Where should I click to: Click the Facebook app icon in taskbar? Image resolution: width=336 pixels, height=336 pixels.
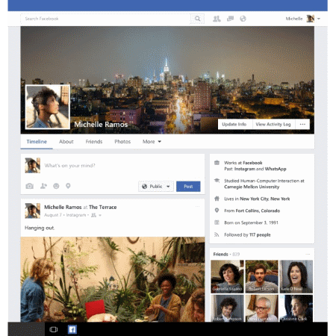(72, 329)
